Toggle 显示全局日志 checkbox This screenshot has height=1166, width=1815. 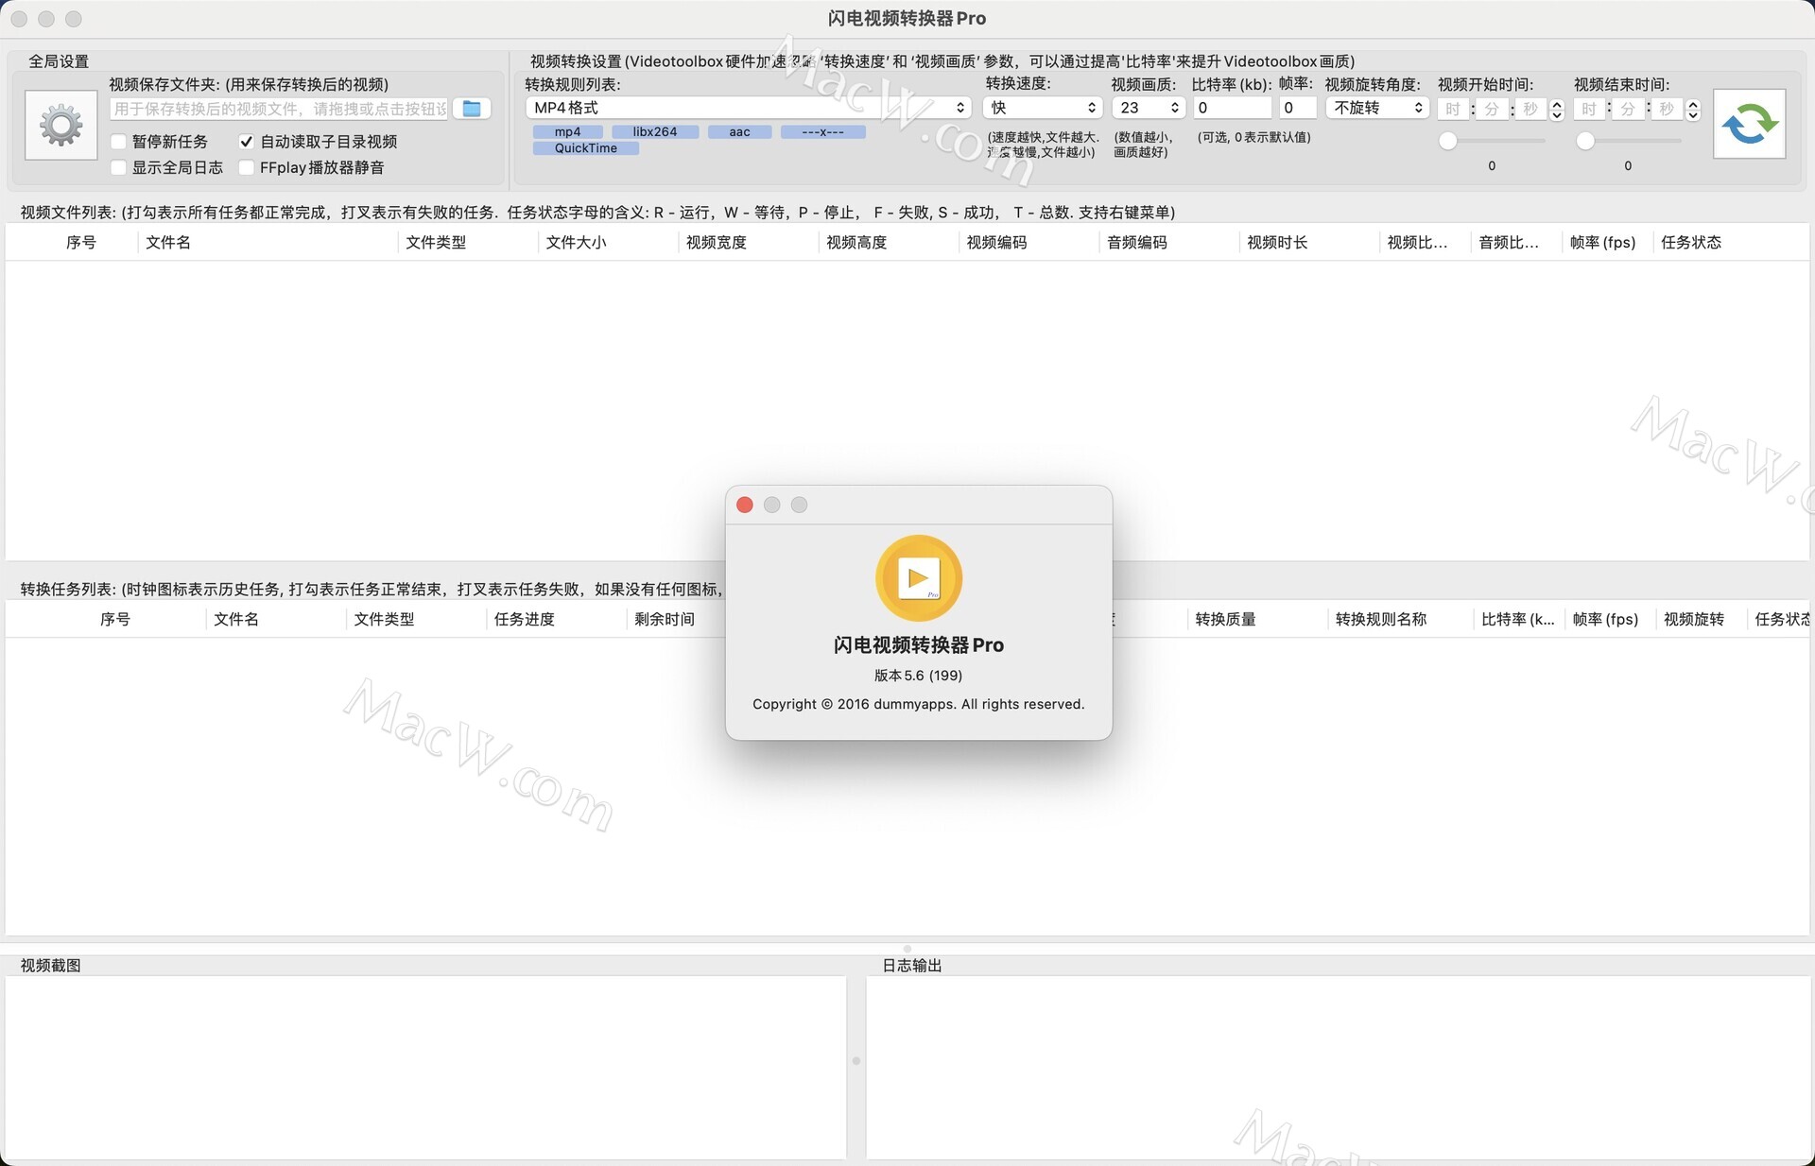click(x=119, y=167)
